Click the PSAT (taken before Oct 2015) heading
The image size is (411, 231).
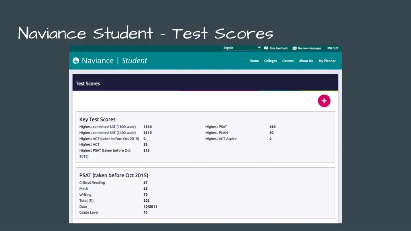coord(114,176)
